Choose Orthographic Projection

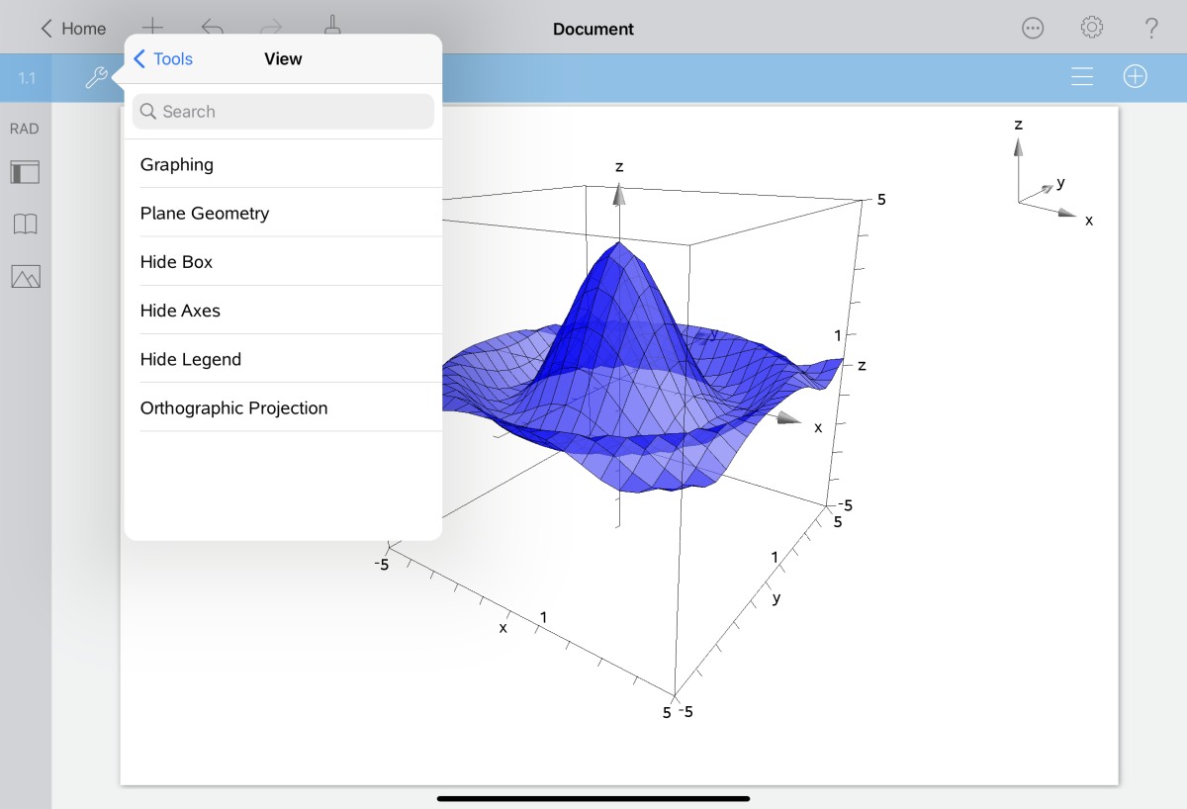[x=283, y=407]
